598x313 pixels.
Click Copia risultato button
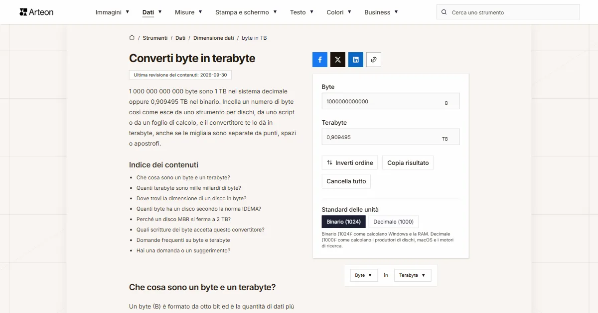[408, 163]
